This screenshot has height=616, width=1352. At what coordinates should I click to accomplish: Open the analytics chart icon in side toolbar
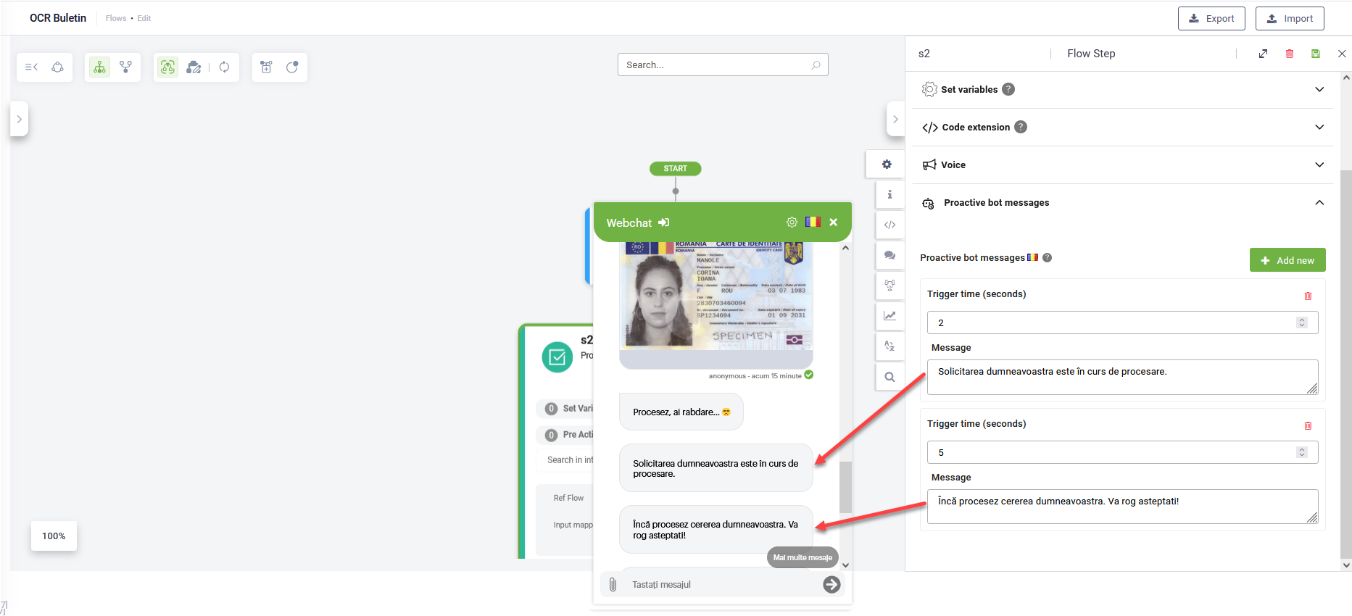(x=889, y=315)
